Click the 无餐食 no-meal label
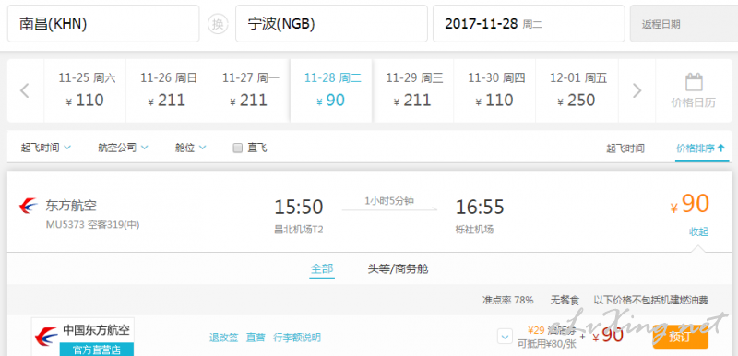The image size is (738, 356). tap(565, 300)
